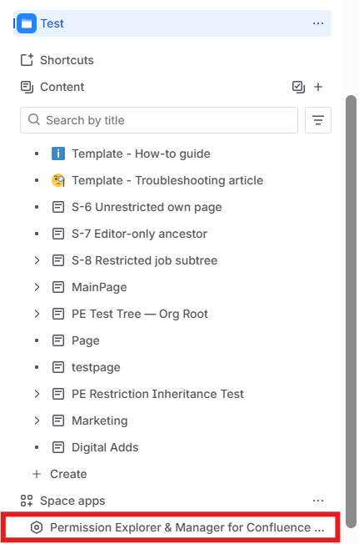
Task: Click the bulk select content icon
Action: 298,87
